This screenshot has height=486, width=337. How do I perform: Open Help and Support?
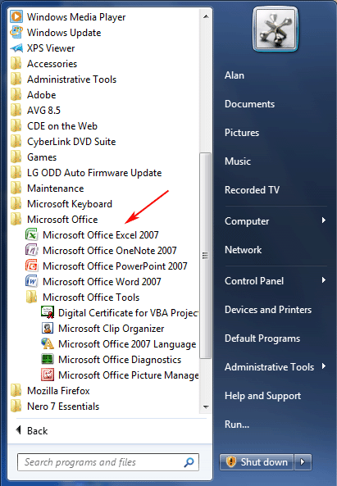(262, 396)
